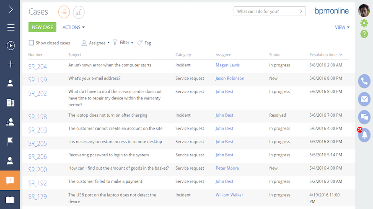Click the New Case button
This screenshot has height=209, width=373.
click(x=42, y=27)
